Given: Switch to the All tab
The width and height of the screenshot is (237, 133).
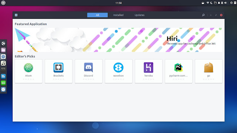Looking at the screenshot, I should pos(97,15).
